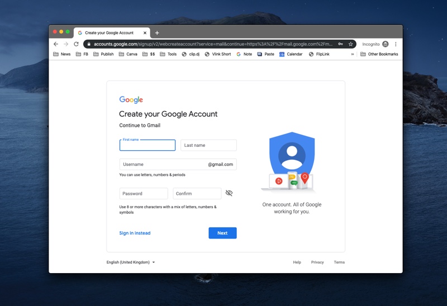
Task: Click the green maximize window button
Action: click(x=68, y=32)
